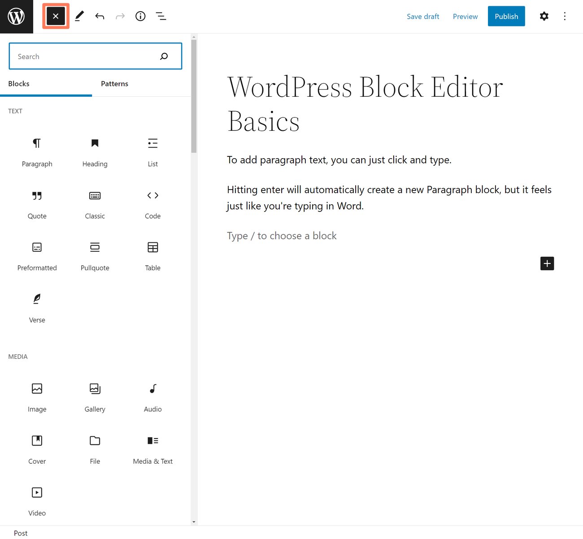Publish the post
The height and width of the screenshot is (539, 583).
[x=506, y=16]
